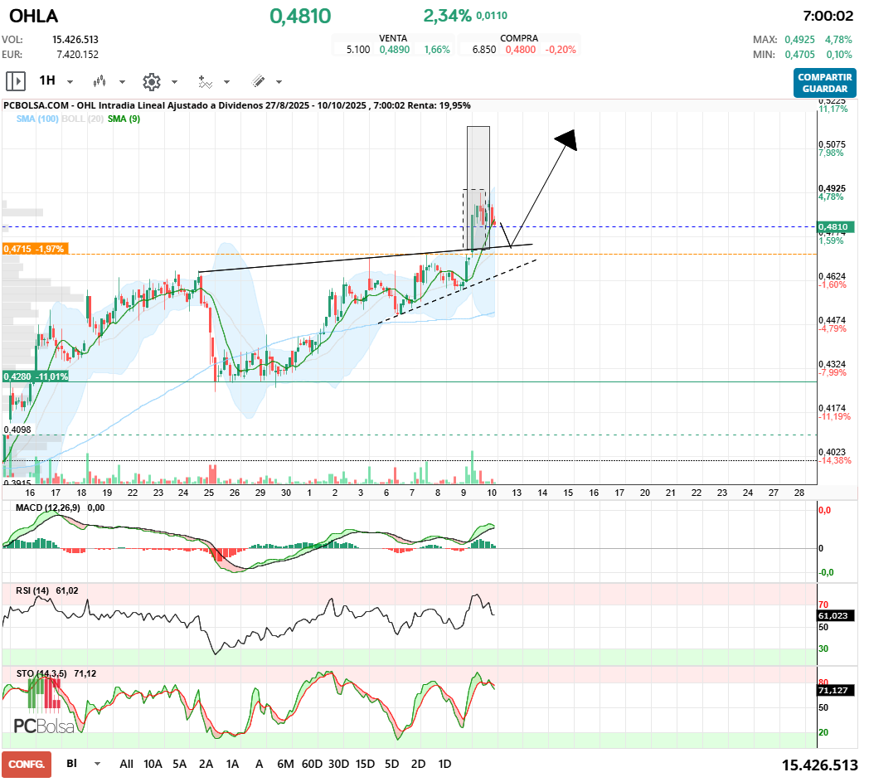Expand the 1H timeframe dropdown arrow
Screen dimensions: 869x782
tap(70, 82)
